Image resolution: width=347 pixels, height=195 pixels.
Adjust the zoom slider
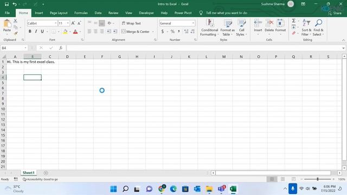317,179
